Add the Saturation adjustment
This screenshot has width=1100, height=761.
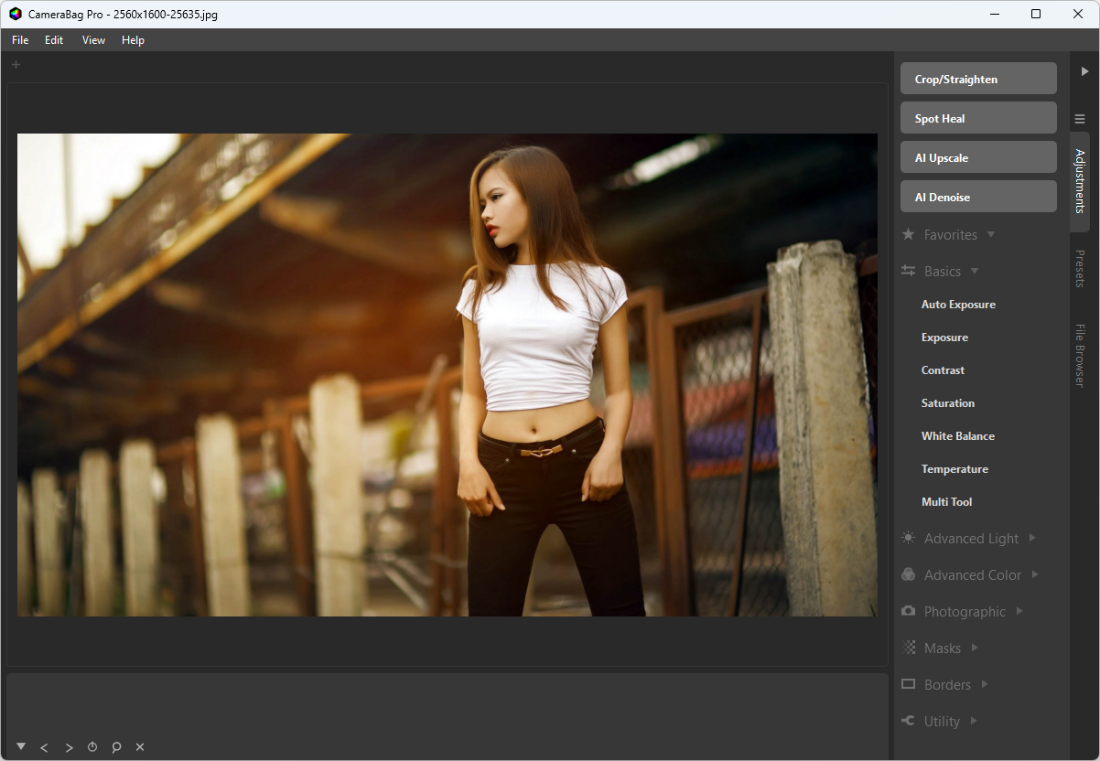[x=947, y=403]
